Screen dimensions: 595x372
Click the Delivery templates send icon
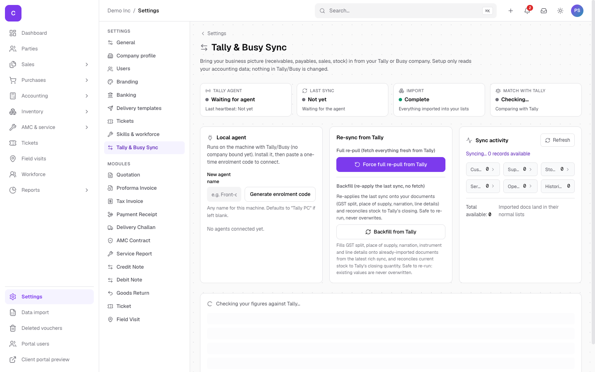tap(110, 108)
